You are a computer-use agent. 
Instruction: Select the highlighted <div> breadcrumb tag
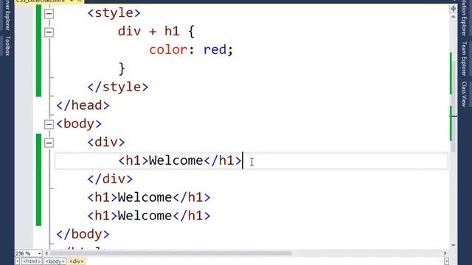pyautogui.click(x=77, y=261)
